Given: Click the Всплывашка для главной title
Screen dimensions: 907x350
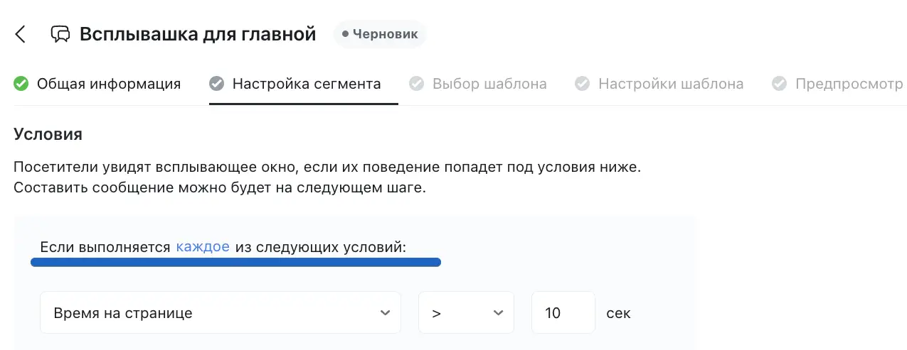Looking at the screenshot, I should point(198,34).
